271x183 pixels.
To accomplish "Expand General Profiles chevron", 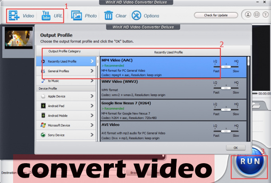I will coord(92,71).
